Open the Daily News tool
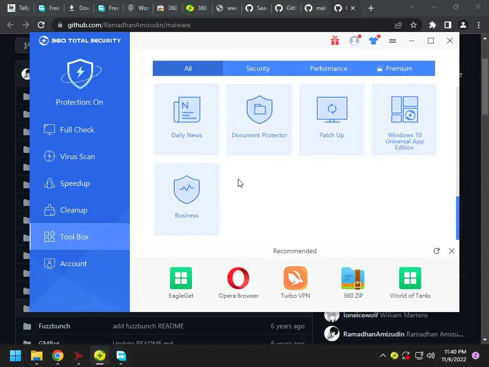 click(x=187, y=119)
